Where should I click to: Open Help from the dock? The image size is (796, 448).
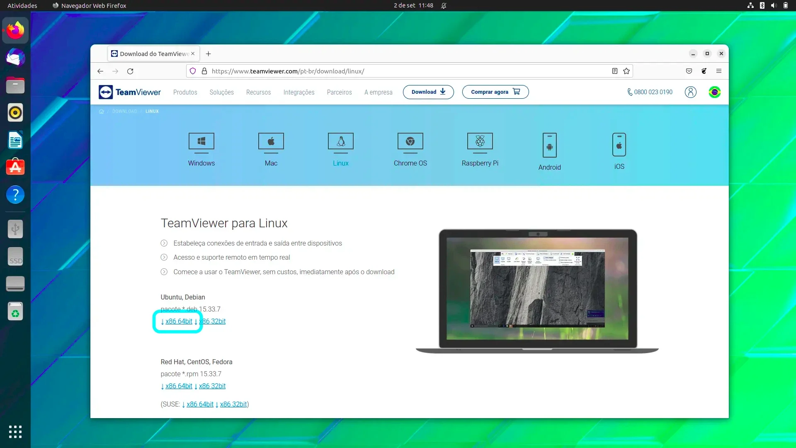pyautogui.click(x=15, y=195)
